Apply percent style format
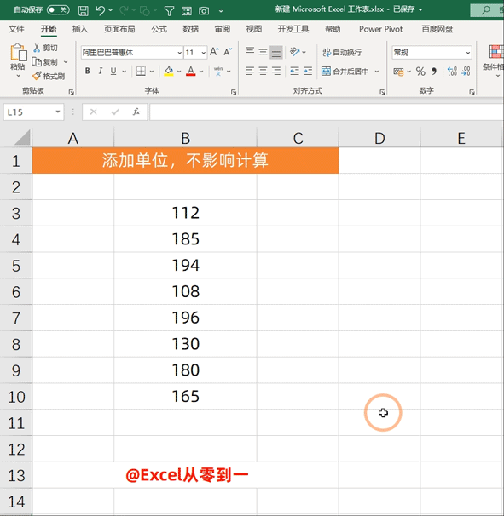 [x=420, y=71]
